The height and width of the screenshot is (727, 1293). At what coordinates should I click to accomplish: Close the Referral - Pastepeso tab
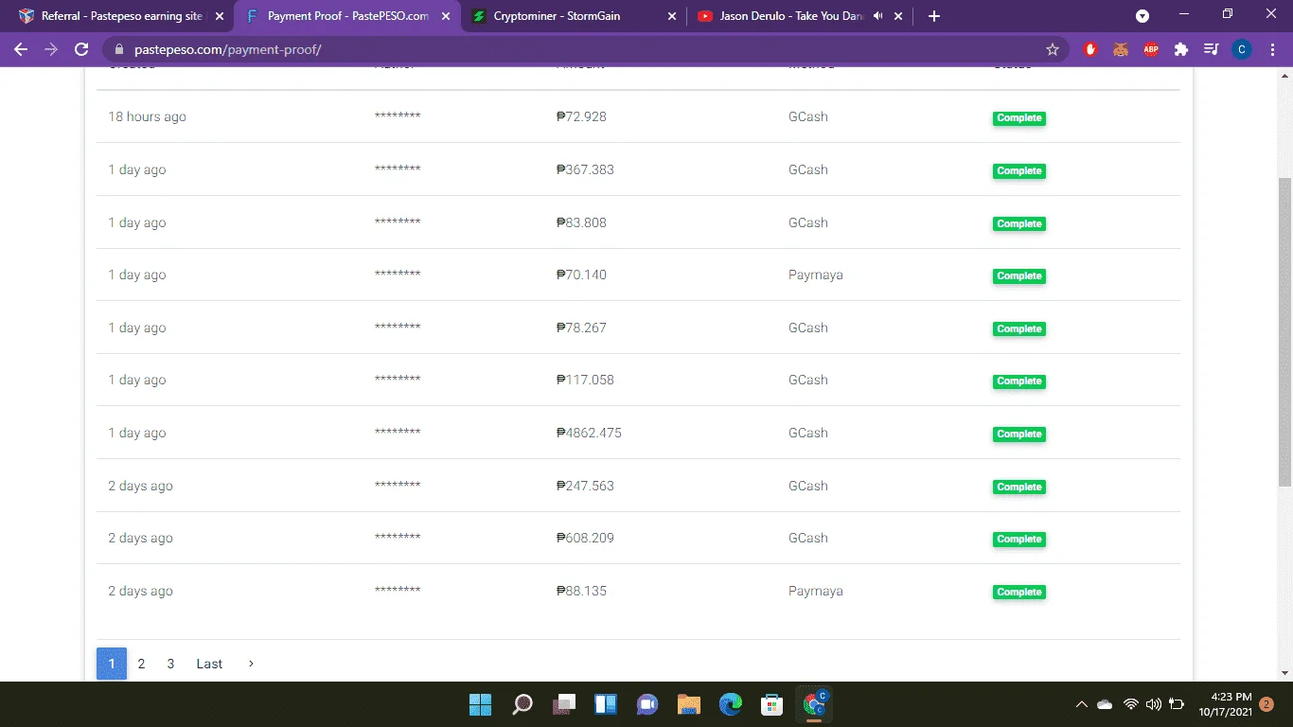point(219,16)
